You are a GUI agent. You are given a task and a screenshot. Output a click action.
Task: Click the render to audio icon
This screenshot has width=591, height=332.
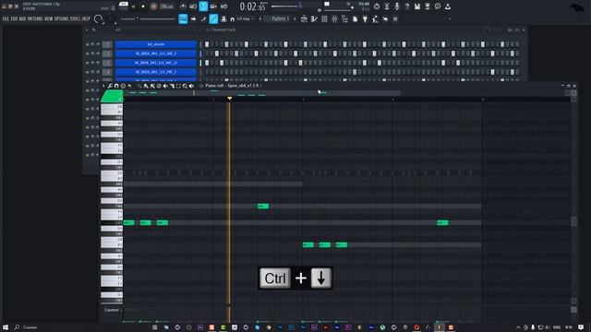coord(428,6)
